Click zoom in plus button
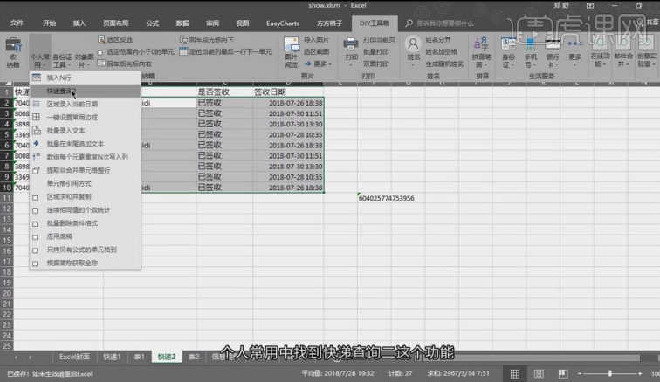Screen dimensions: 660x382 (640, 373)
